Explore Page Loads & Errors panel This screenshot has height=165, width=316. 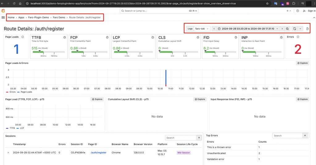coord(302,63)
